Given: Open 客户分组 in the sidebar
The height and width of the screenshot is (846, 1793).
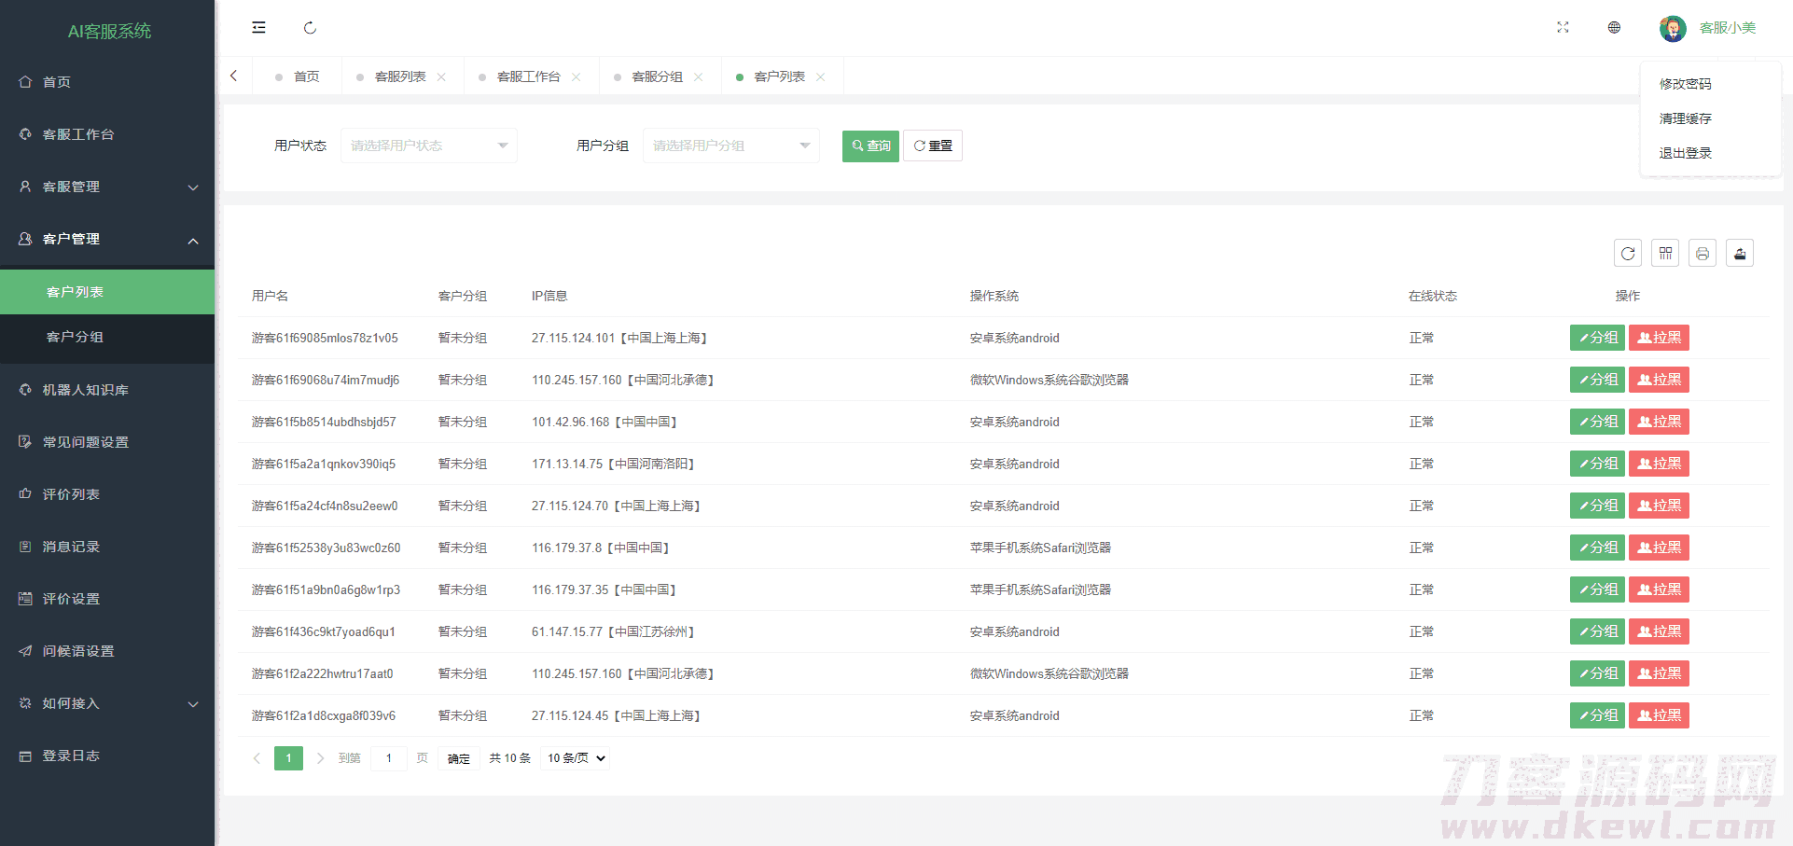Looking at the screenshot, I should pos(75,337).
